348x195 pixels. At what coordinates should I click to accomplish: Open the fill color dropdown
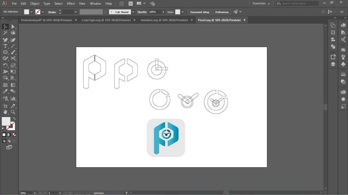pos(32,12)
